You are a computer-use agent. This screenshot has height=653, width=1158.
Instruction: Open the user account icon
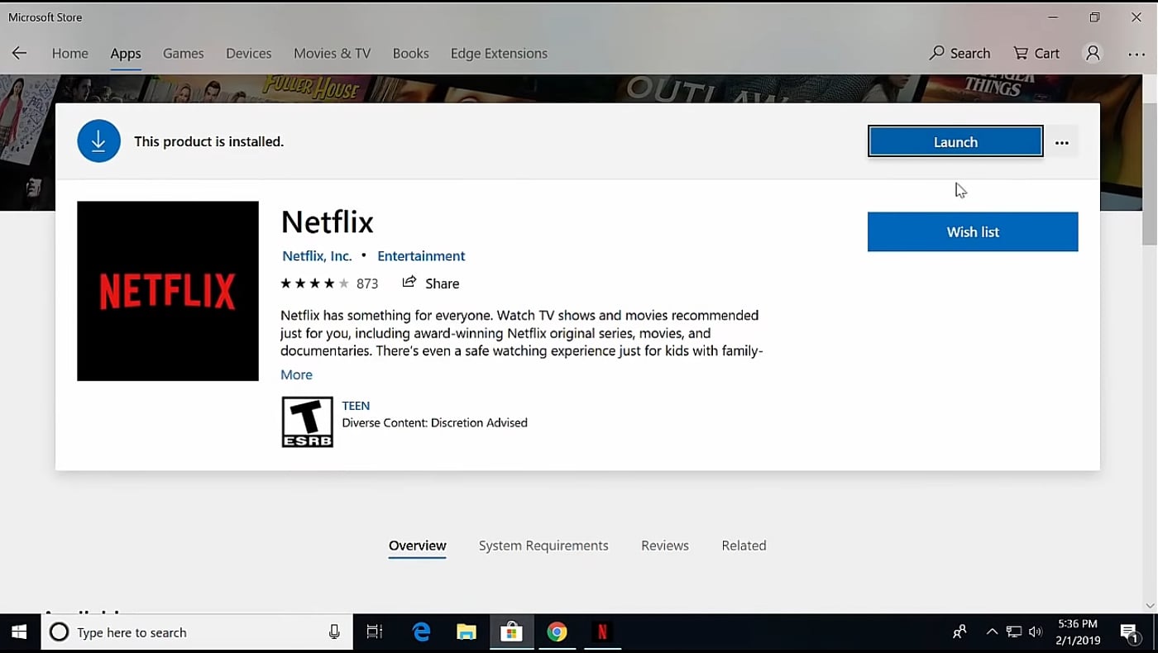coord(1093,53)
